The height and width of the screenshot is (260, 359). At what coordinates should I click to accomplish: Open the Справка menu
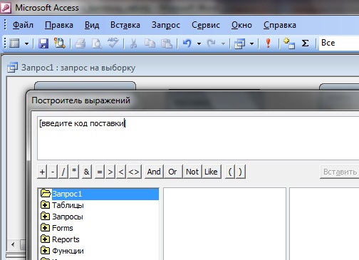[280, 25]
